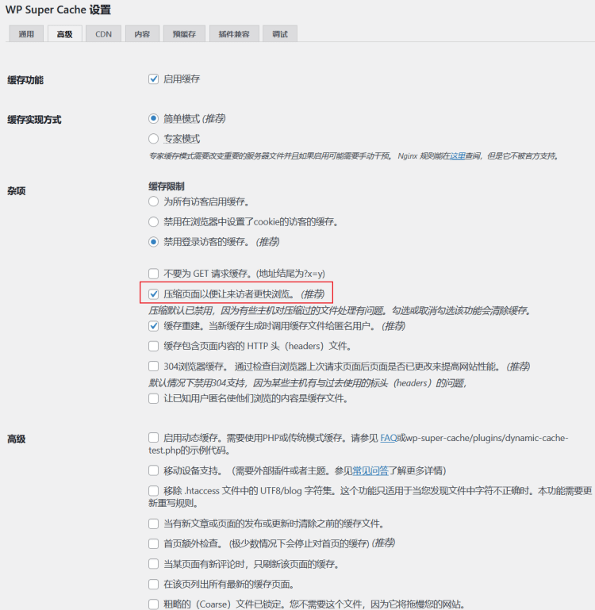The width and height of the screenshot is (595, 610).
Task: Enable 当某页面有新评论时只刷新该页面 checkbox
Action: tap(153, 564)
